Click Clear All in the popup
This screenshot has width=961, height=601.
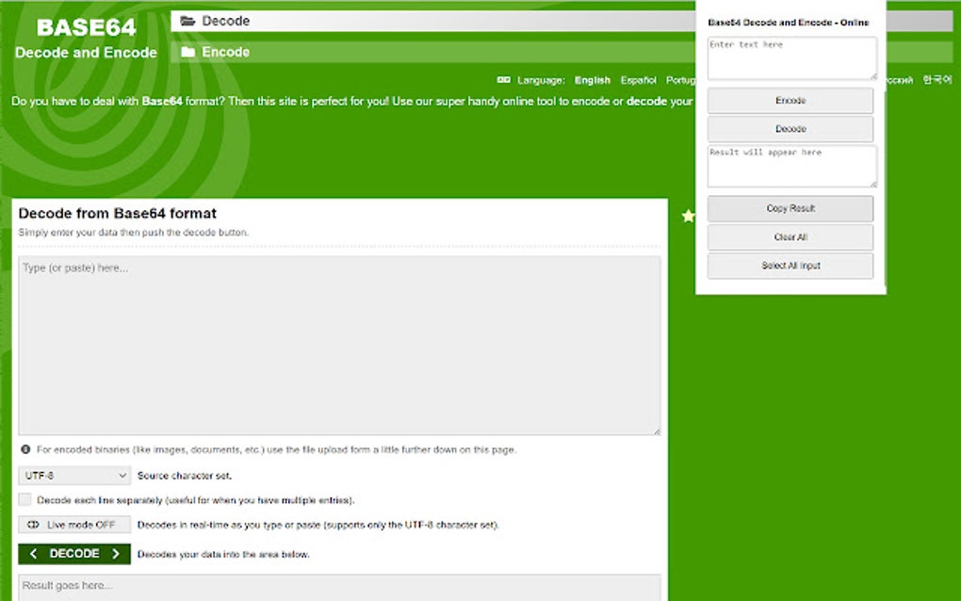790,236
